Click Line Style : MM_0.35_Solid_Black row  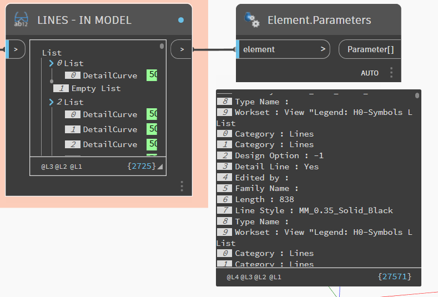click(x=305, y=210)
